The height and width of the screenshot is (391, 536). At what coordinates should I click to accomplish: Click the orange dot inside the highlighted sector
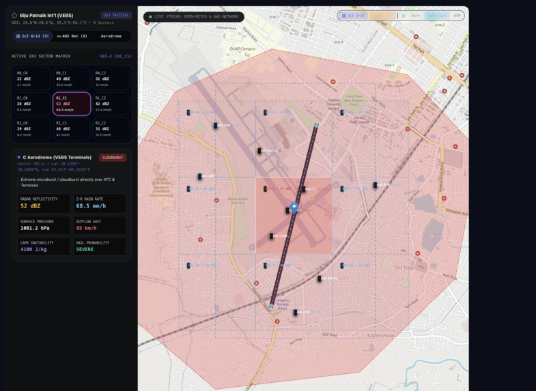pyautogui.click(x=311, y=198)
